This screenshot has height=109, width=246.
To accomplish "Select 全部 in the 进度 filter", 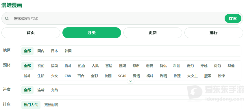I will coord(27,90).
